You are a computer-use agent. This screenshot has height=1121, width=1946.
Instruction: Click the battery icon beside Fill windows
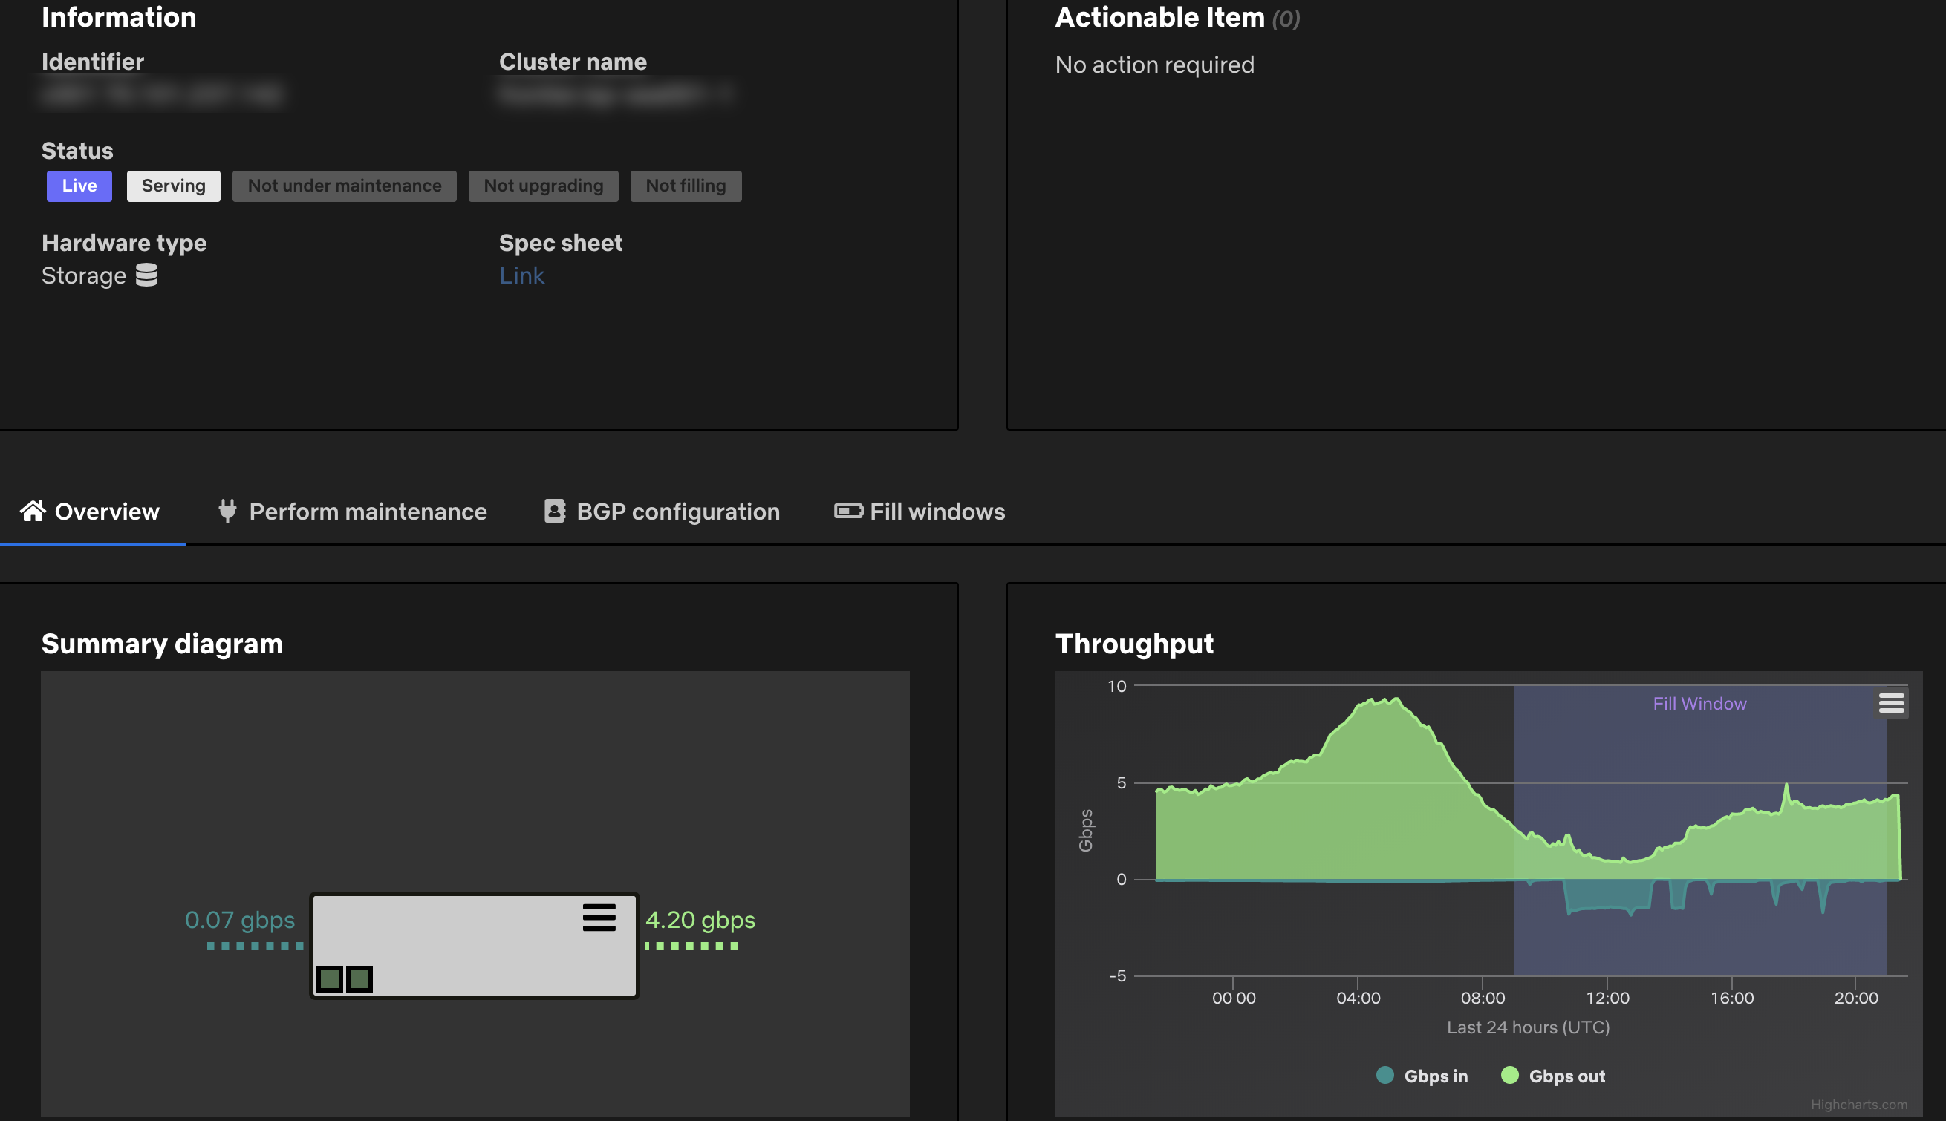[848, 511]
